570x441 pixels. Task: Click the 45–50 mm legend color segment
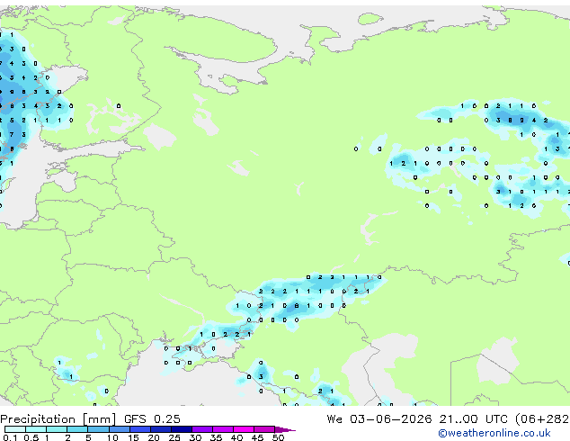pyautogui.click(x=264, y=429)
